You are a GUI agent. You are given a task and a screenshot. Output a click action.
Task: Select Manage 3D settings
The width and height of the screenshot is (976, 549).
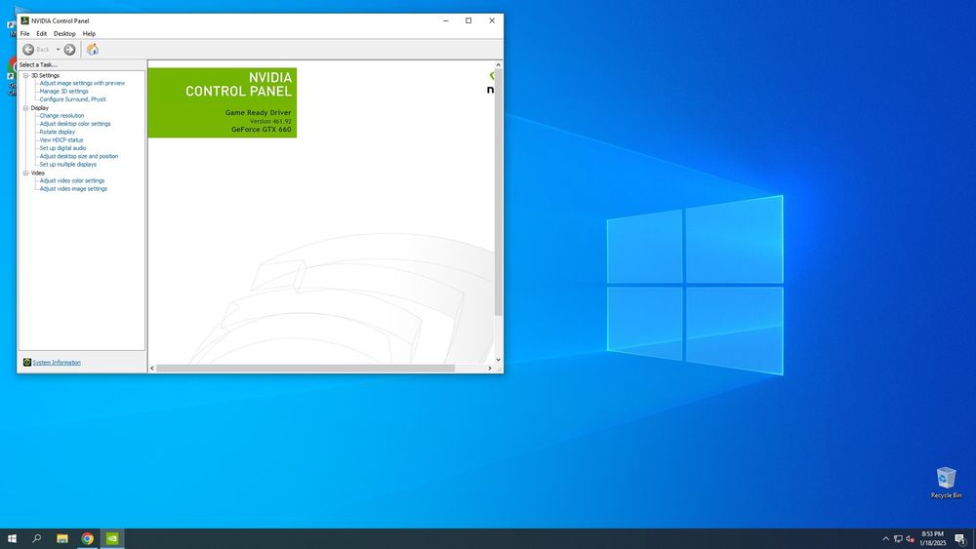(x=64, y=91)
